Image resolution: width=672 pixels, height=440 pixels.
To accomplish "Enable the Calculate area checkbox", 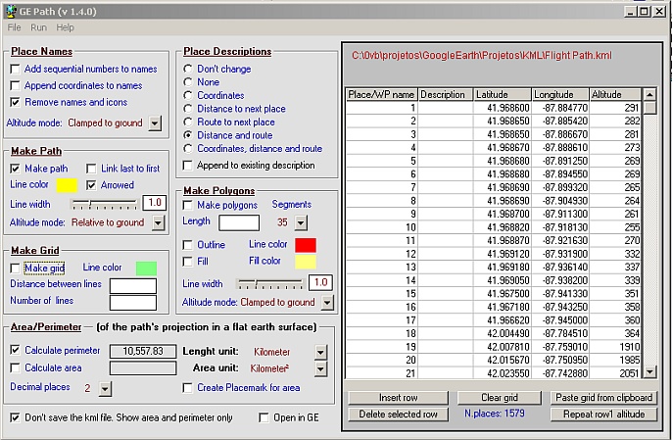I will click(15, 367).
